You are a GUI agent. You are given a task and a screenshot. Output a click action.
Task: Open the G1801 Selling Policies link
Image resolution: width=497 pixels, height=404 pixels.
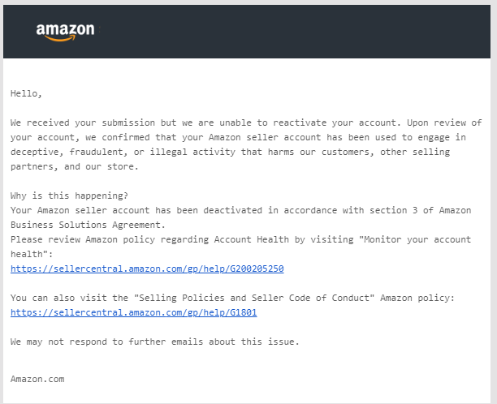pos(133,312)
